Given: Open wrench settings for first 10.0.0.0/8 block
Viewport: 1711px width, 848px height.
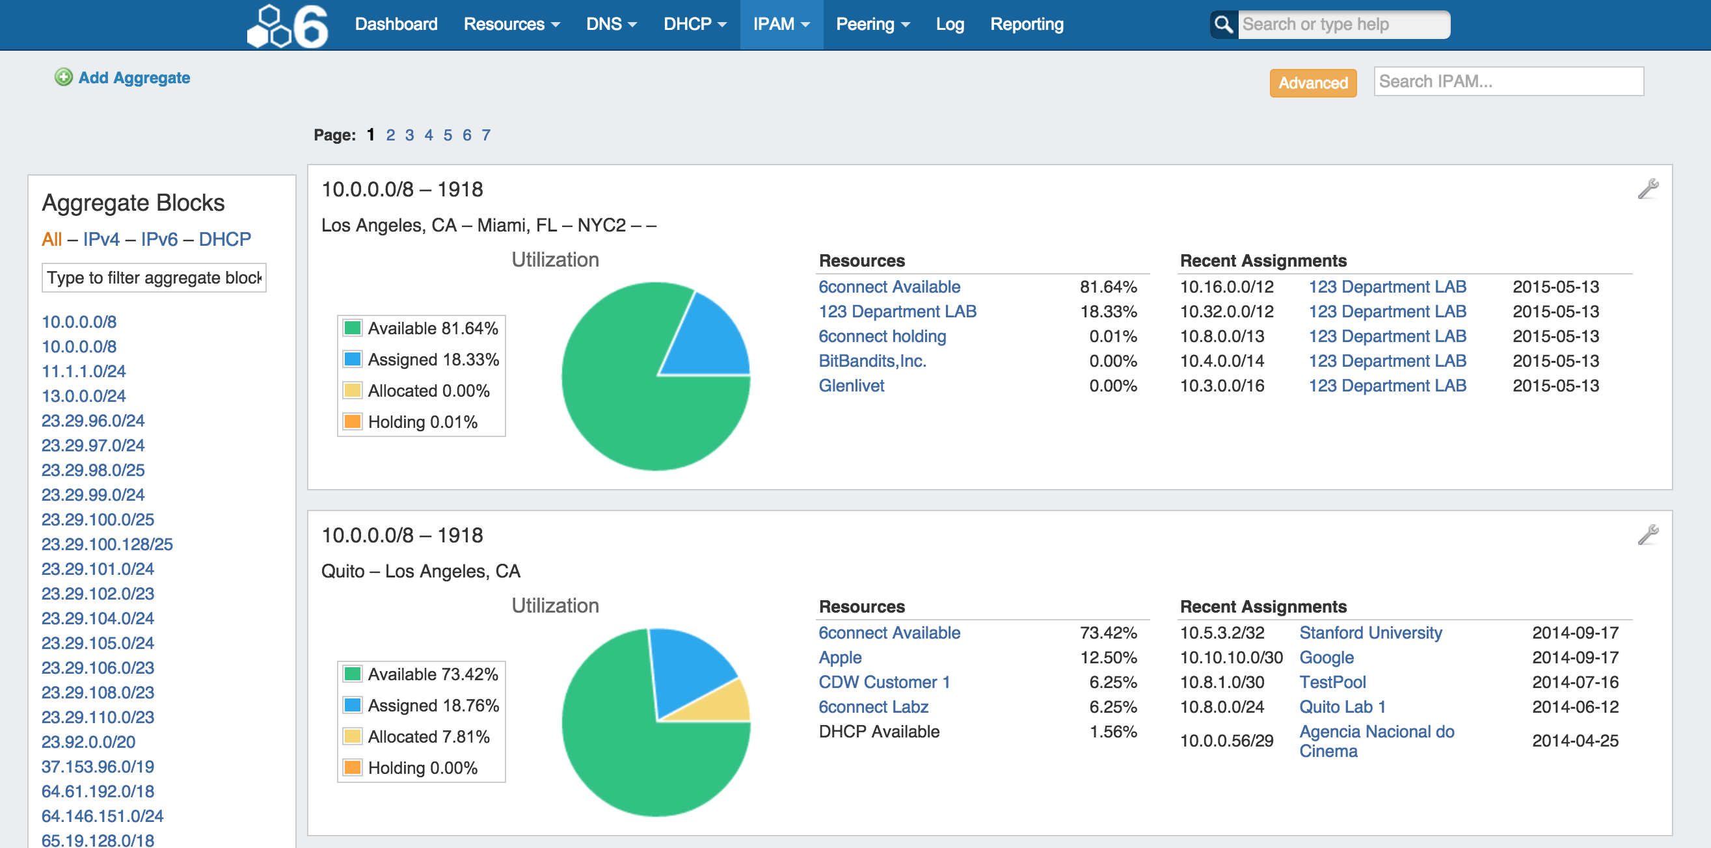Looking at the screenshot, I should (1648, 189).
